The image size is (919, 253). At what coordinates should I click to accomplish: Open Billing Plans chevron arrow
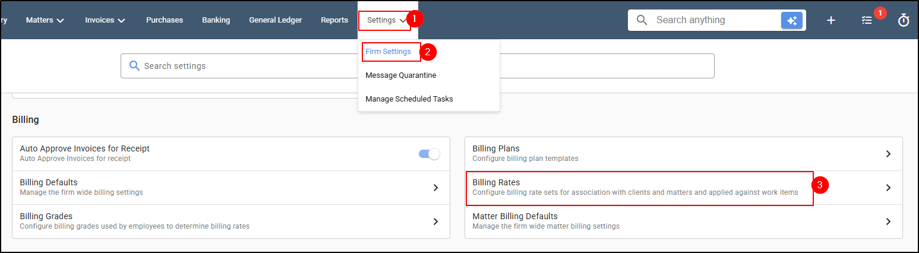(x=888, y=154)
